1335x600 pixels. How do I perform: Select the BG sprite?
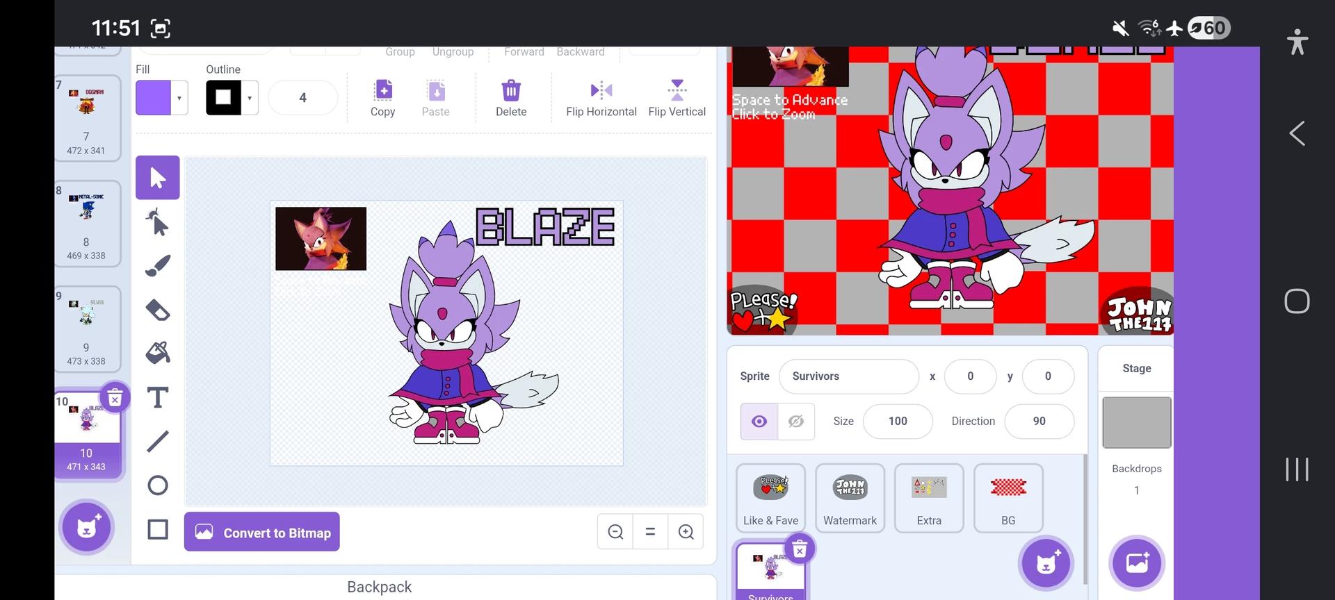click(x=1008, y=498)
